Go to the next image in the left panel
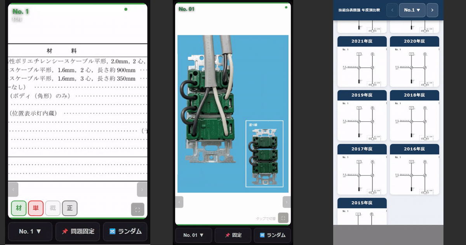The height and width of the screenshot is (245, 466). [142, 189]
